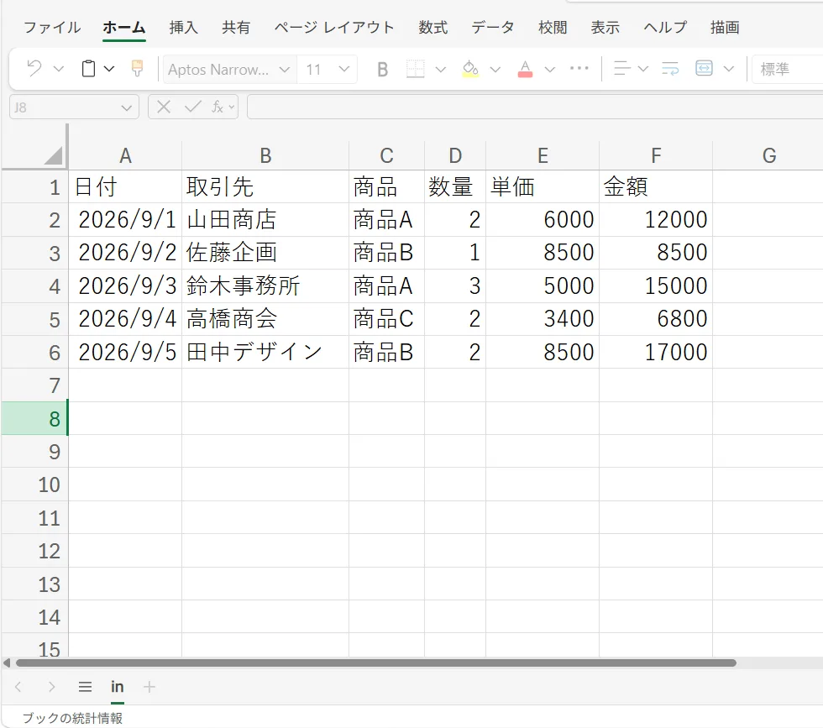The width and height of the screenshot is (823, 728).
Task: Click the text alignment icon
Action: click(622, 69)
